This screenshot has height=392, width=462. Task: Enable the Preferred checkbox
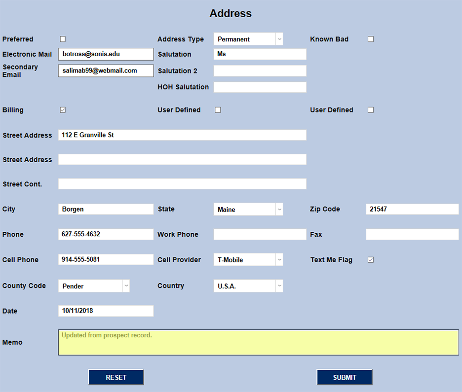coord(63,39)
